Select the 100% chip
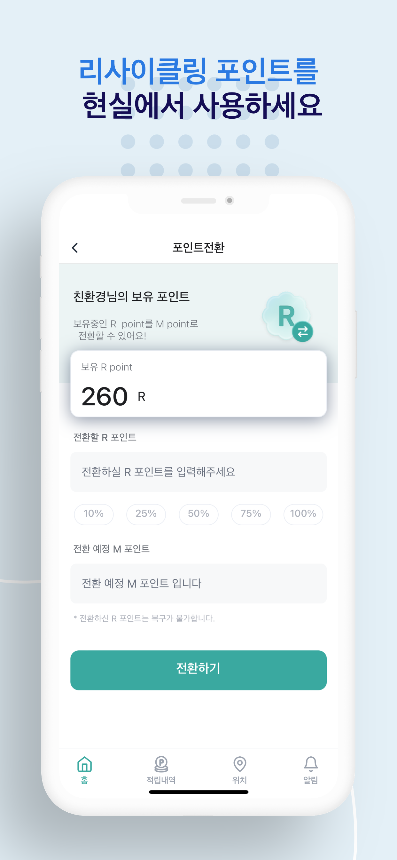 pyautogui.click(x=303, y=514)
